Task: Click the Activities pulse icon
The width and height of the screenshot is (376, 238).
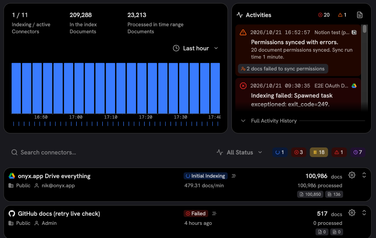Action: pos(240,15)
